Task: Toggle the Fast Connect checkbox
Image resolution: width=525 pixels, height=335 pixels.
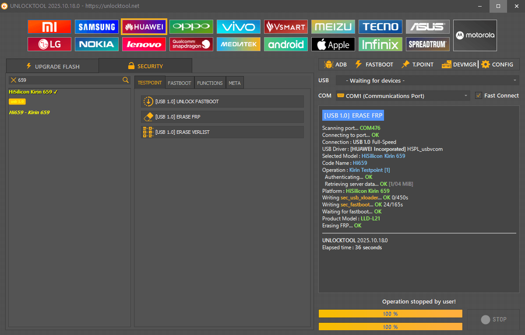Action: click(479, 95)
